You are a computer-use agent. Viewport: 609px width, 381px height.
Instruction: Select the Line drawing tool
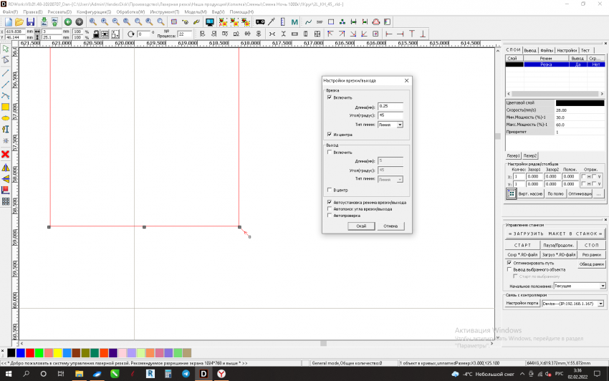[x=6, y=73]
